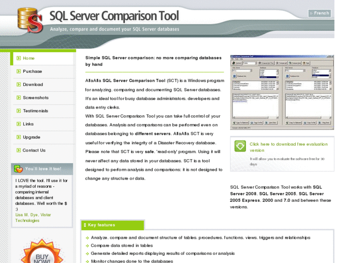
Task: Click here to download free evaluation version
Action: (289, 147)
